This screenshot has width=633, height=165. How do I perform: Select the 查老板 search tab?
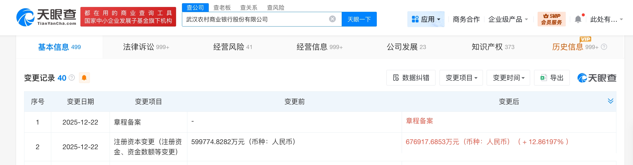pos(222,7)
